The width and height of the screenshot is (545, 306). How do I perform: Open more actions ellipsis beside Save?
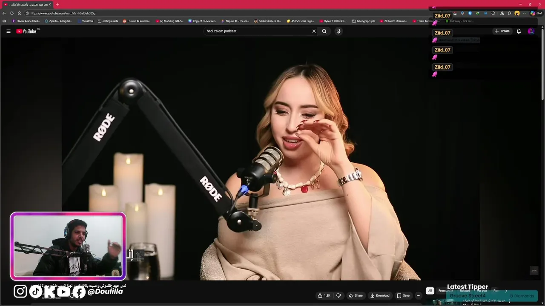(x=419, y=295)
